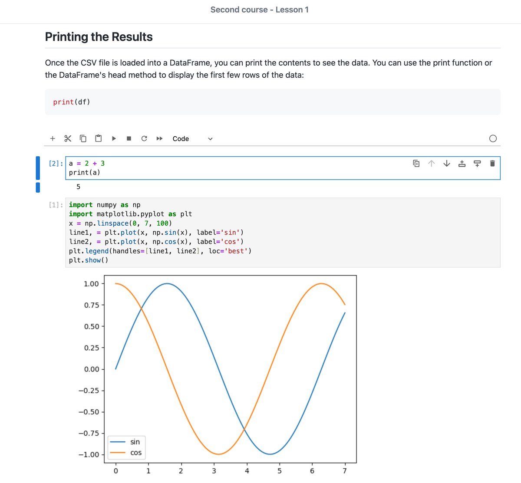Image resolution: width=521 pixels, height=483 pixels.
Task: Click the [2]: cell prompt
Action: (56, 164)
